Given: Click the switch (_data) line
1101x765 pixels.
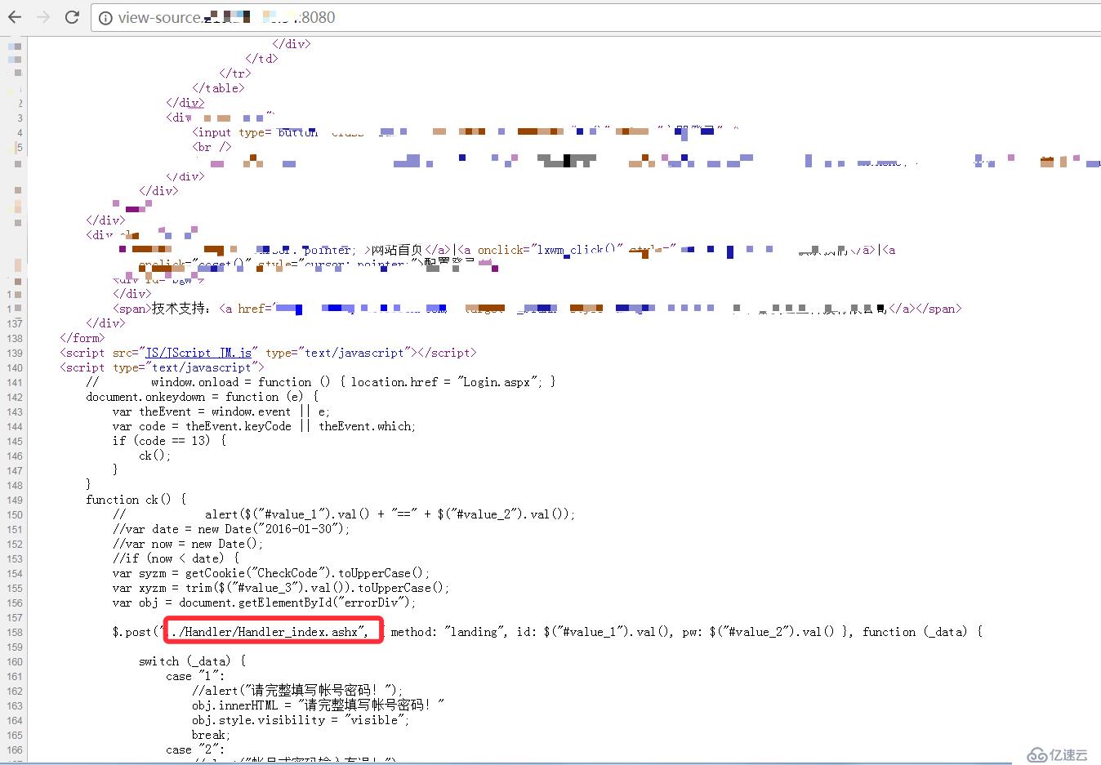Looking at the screenshot, I should [192, 661].
